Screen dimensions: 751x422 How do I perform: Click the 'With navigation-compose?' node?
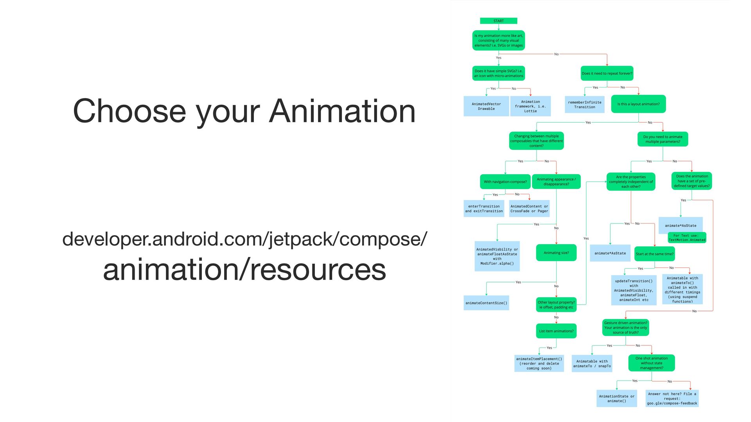pos(505,182)
